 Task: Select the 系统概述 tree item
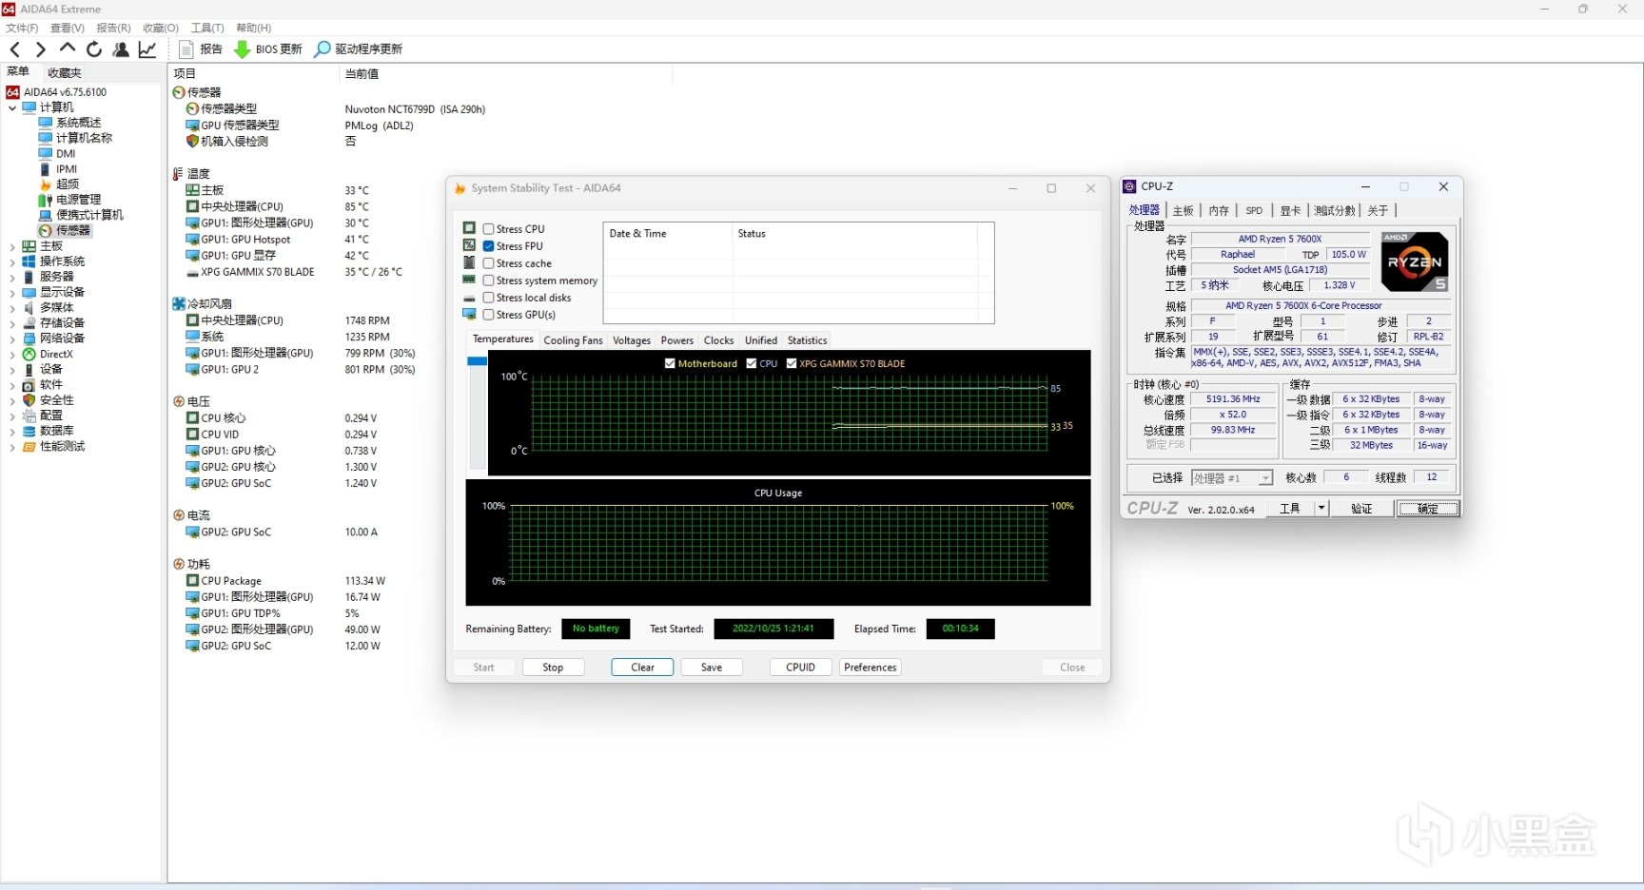tap(78, 123)
